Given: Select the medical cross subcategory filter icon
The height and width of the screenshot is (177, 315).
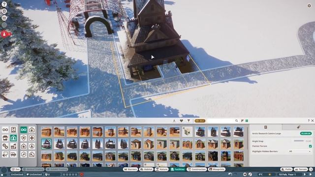Looking at the screenshot, I should [x=31, y=138].
